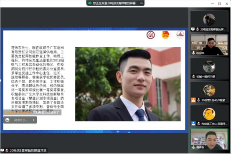Select 符伟东 video thumbnail
The height and width of the screenshot is (154, 231).
pyautogui.click(x=209, y=139)
